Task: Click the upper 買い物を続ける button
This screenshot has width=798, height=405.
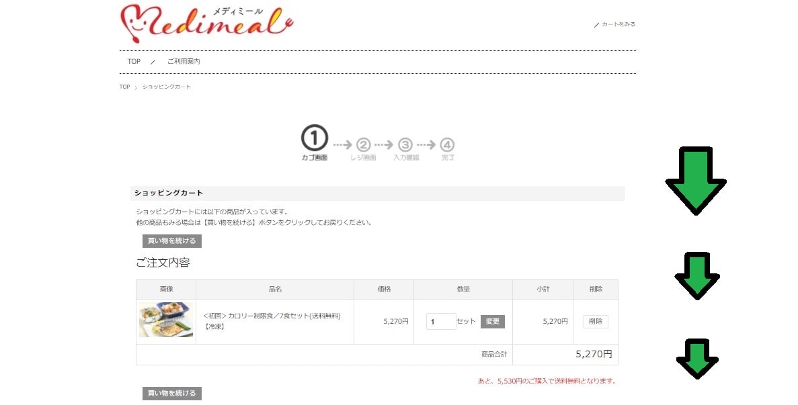Action: click(172, 241)
